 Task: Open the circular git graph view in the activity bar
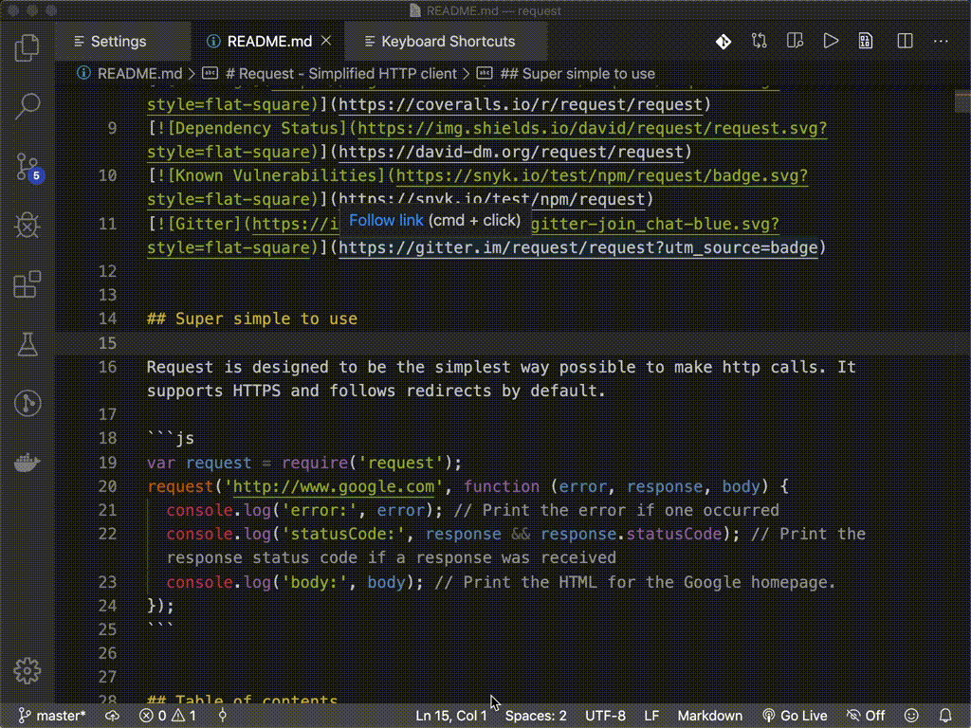click(27, 403)
